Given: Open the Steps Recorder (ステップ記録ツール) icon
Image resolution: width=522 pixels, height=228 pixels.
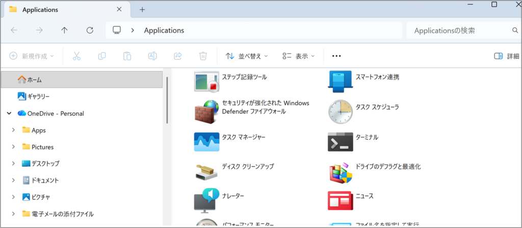Looking at the screenshot, I should 206,82.
